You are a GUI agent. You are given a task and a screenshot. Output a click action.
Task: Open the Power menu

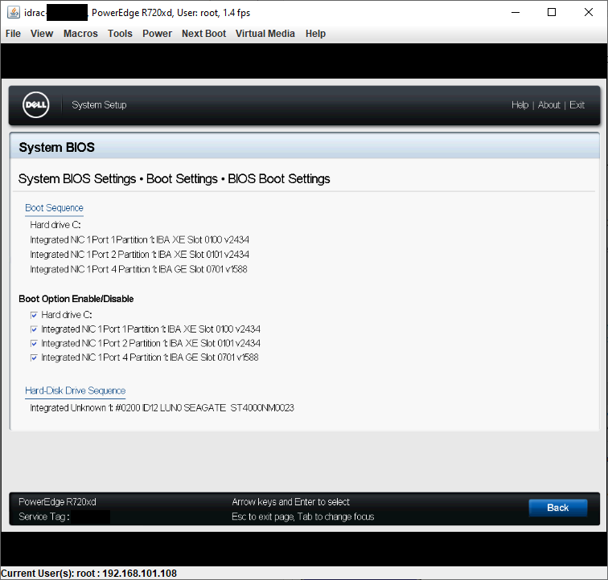(157, 34)
